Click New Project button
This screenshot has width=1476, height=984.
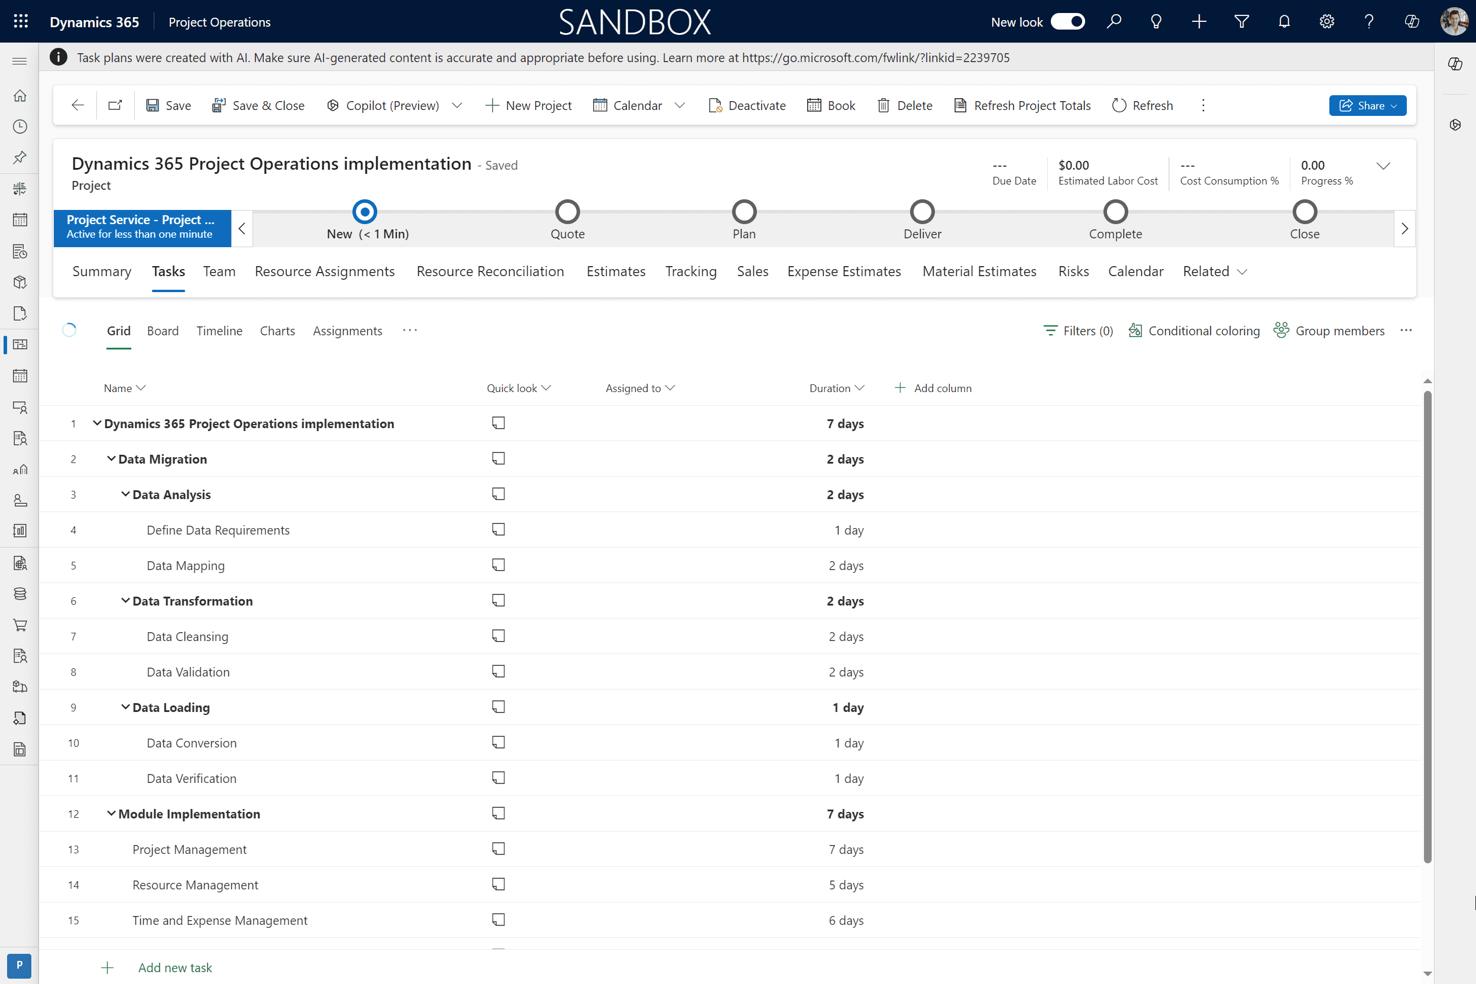529,105
